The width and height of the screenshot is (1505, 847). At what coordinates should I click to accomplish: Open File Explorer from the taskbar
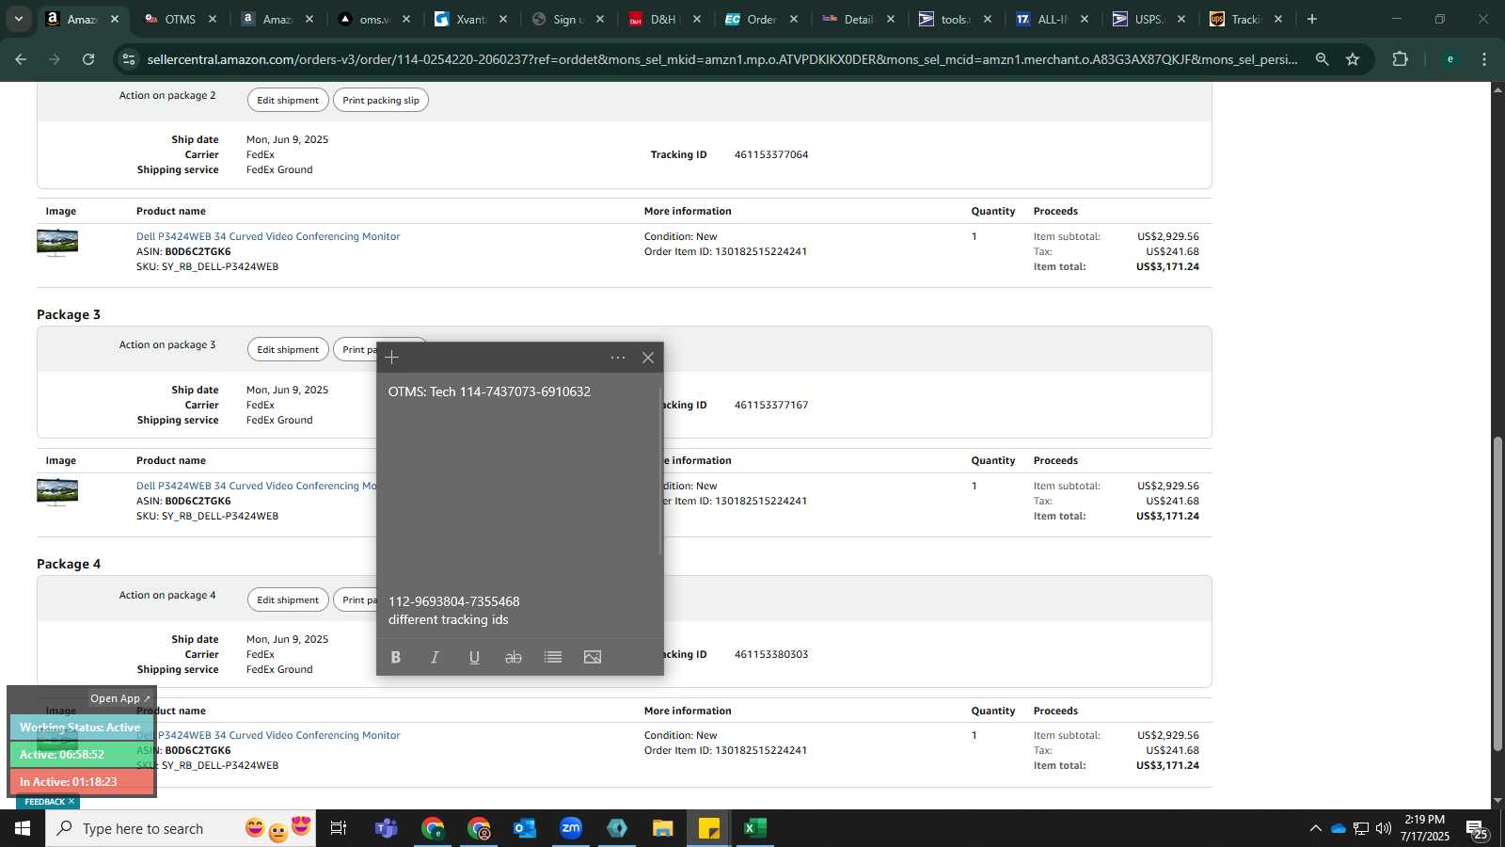pyautogui.click(x=663, y=828)
